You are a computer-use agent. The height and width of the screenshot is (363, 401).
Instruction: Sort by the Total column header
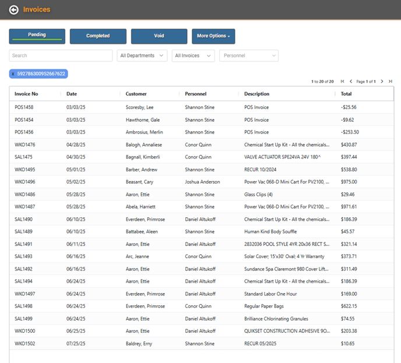(x=346, y=94)
